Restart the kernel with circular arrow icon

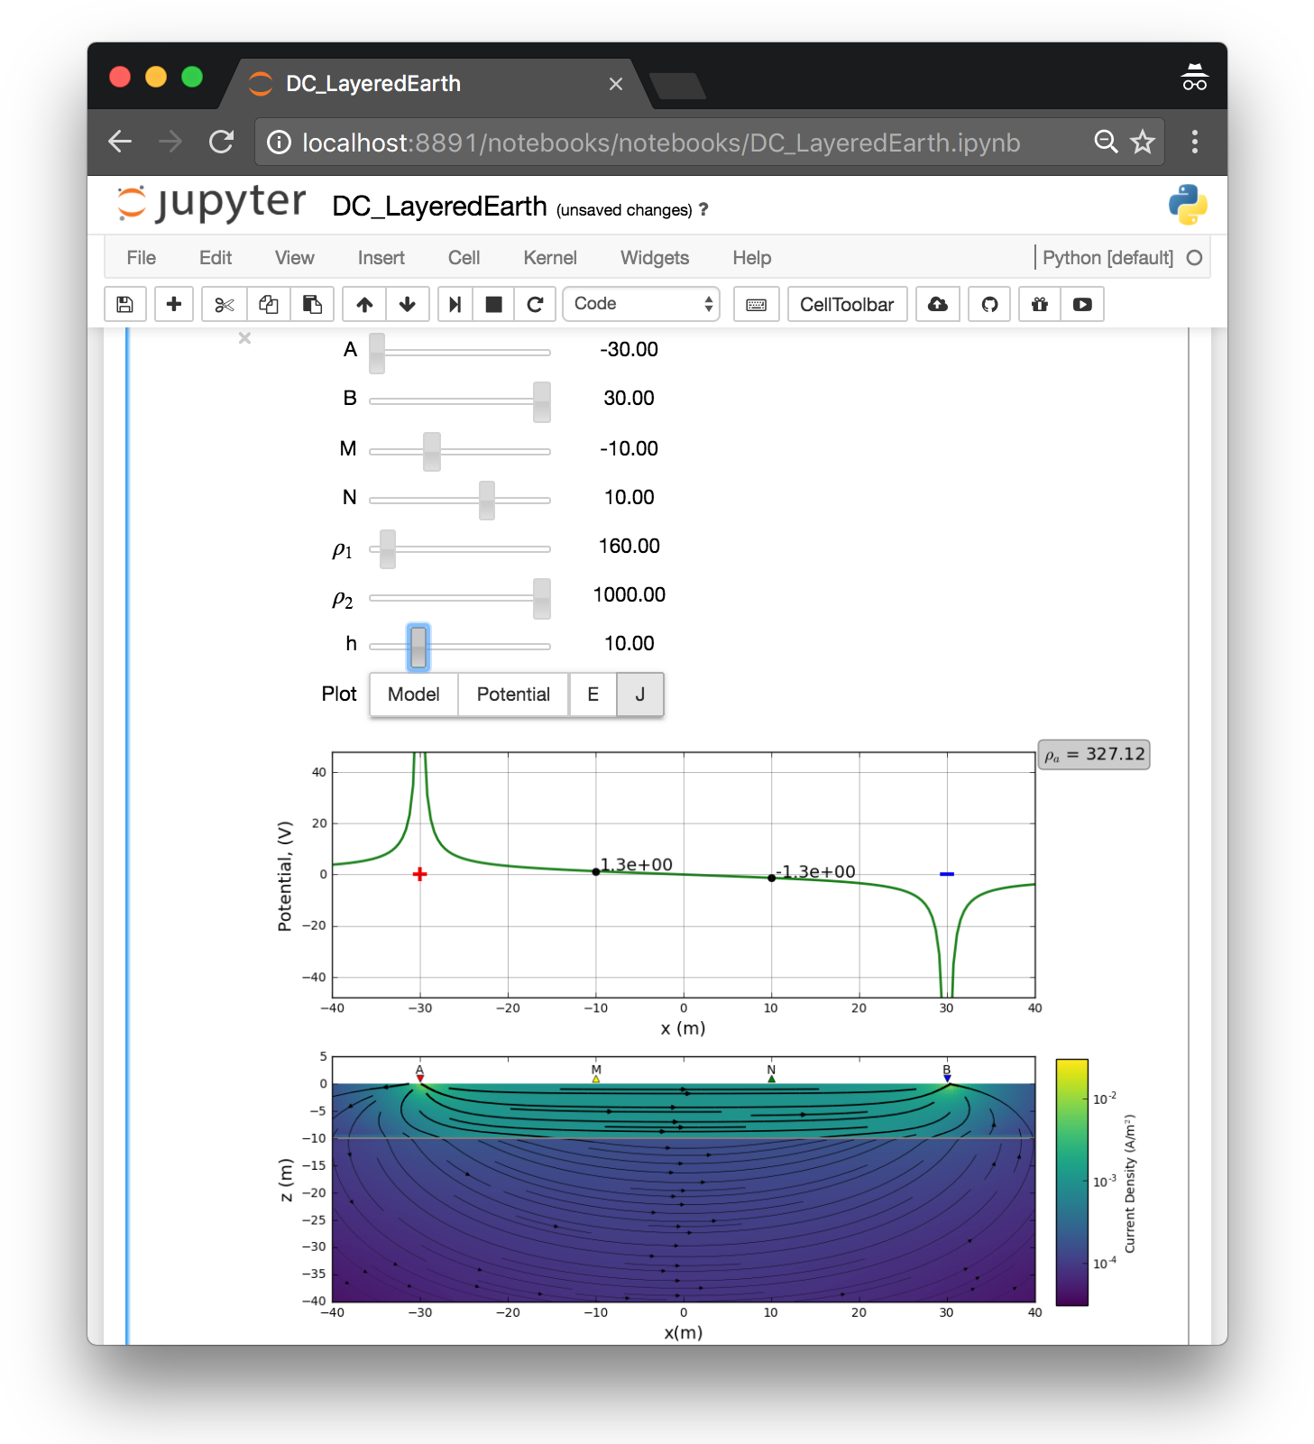tap(535, 305)
